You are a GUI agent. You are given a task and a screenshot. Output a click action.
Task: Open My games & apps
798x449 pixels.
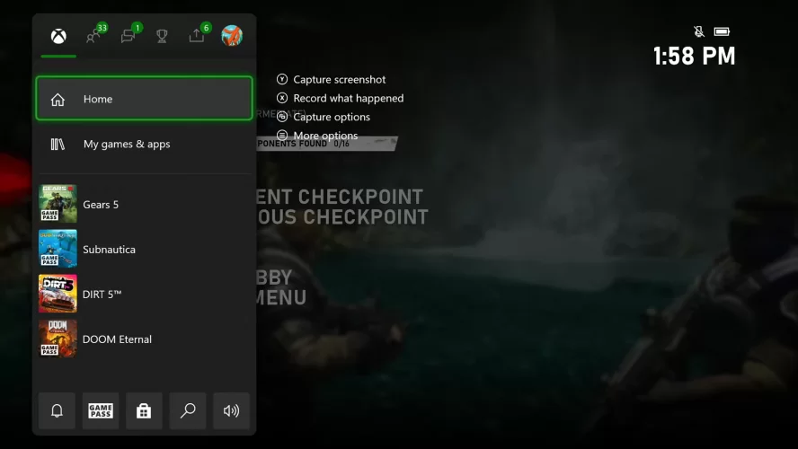tap(144, 144)
